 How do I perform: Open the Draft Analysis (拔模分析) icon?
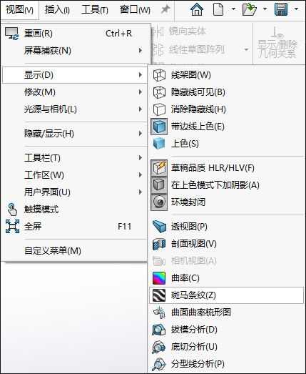tap(159, 330)
